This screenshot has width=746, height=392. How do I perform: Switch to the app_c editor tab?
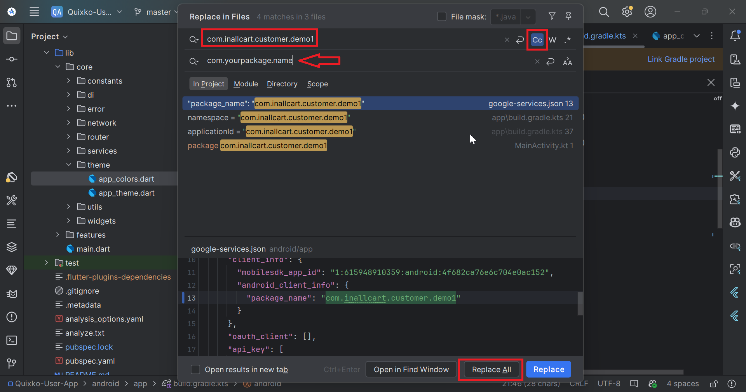click(668, 36)
